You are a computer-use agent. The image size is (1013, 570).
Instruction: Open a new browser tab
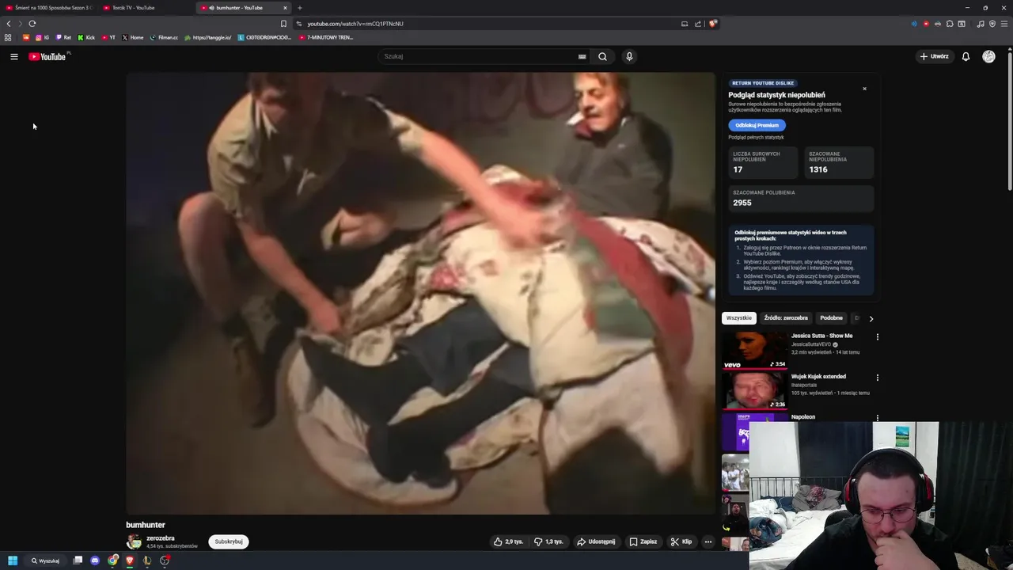[300, 8]
